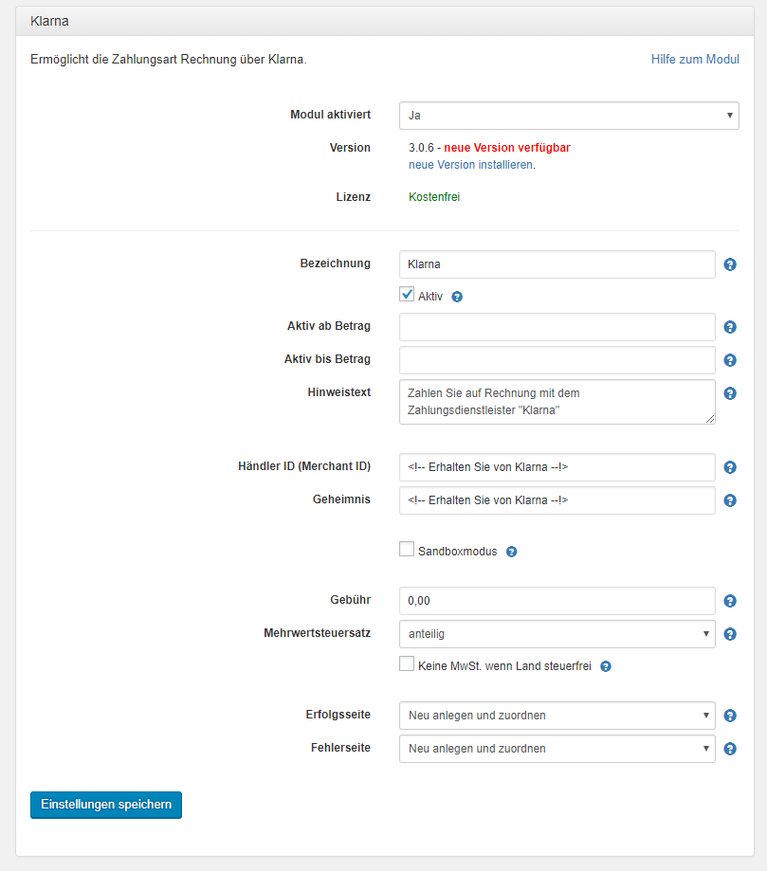
Task: Click the Gebühr help icon
Action: 730,601
